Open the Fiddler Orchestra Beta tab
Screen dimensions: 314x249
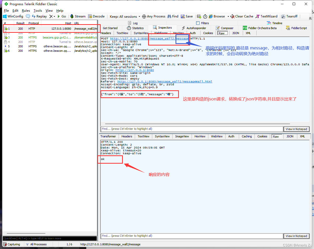260,28
